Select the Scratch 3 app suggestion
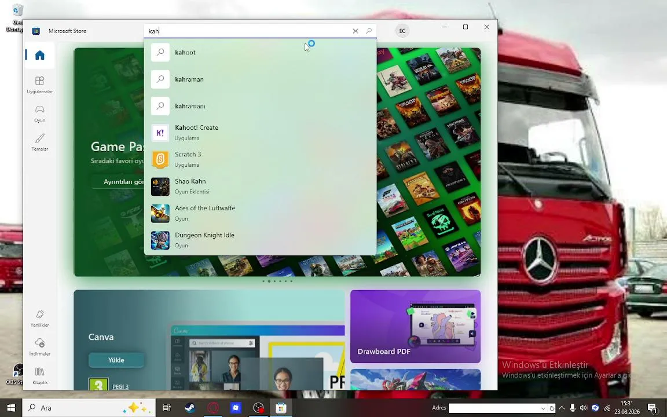 tap(260, 160)
